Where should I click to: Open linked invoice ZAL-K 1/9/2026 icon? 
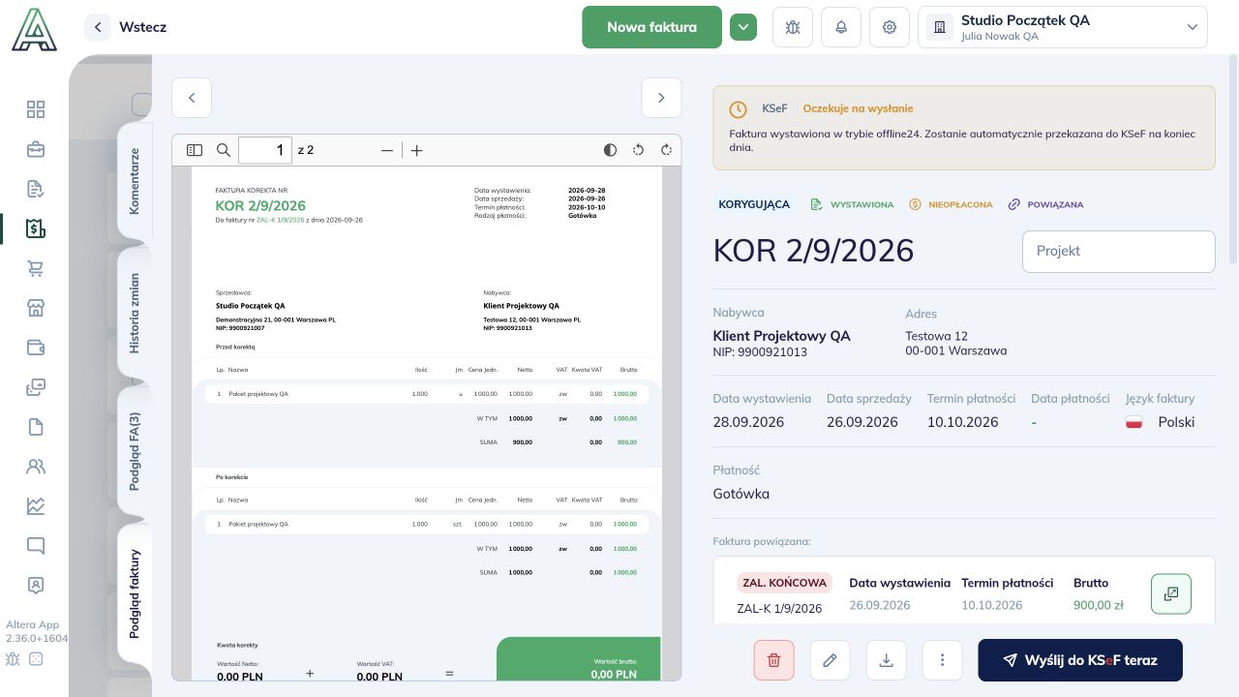click(x=1171, y=593)
